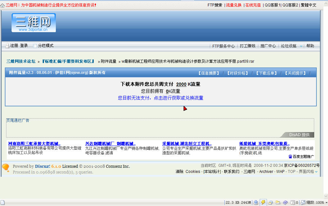The height and width of the screenshot is (206, 328).
Task: Click 清除 Cookies footer link
Action: coord(188,172)
